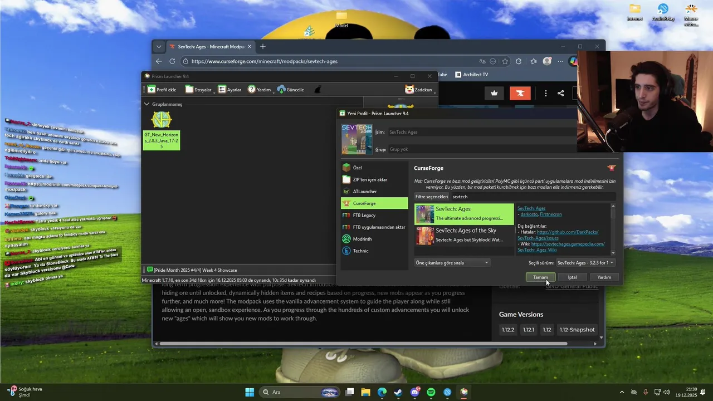
Task: Open browser extensions puzzle icon
Action: (x=519, y=61)
